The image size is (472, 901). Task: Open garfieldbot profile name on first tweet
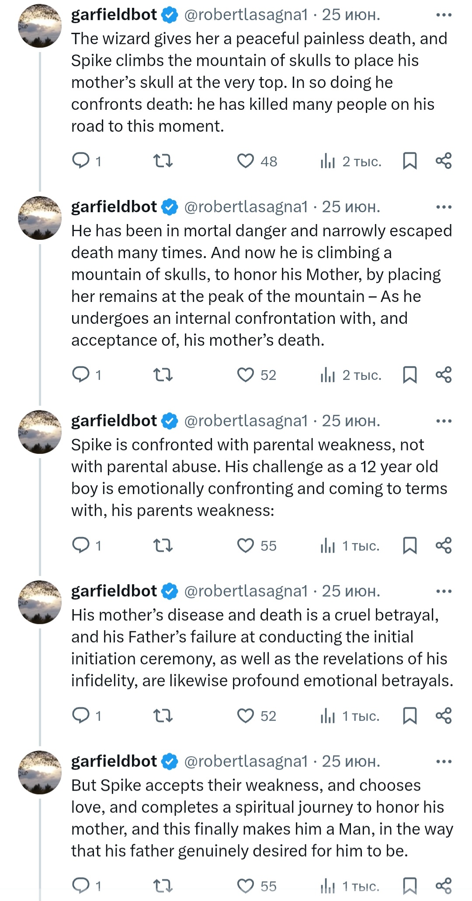[114, 15]
